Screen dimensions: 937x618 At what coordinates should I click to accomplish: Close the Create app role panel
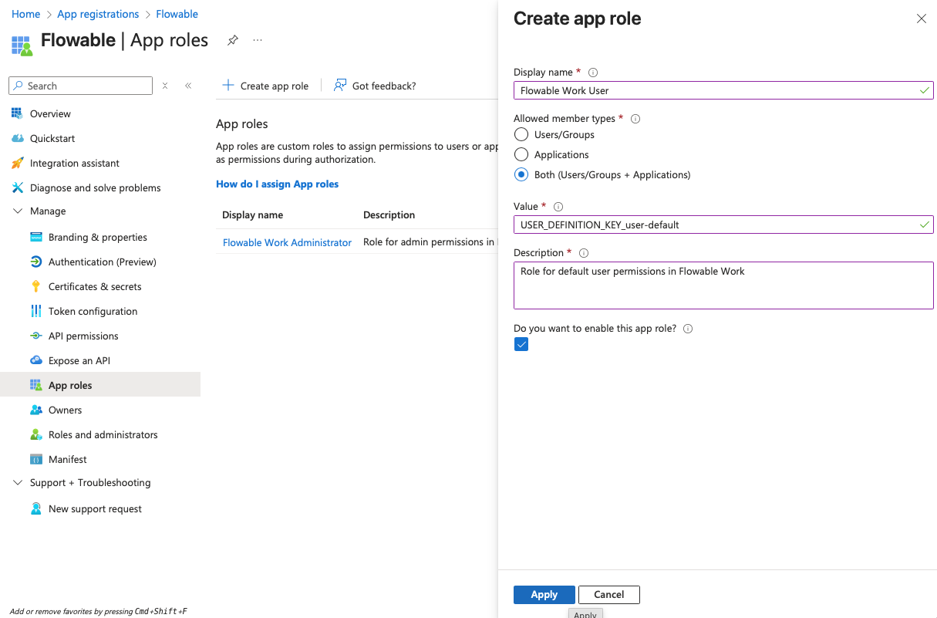(921, 19)
